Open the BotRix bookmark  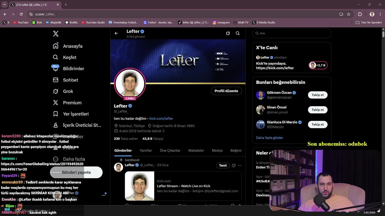click(x=71, y=22)
